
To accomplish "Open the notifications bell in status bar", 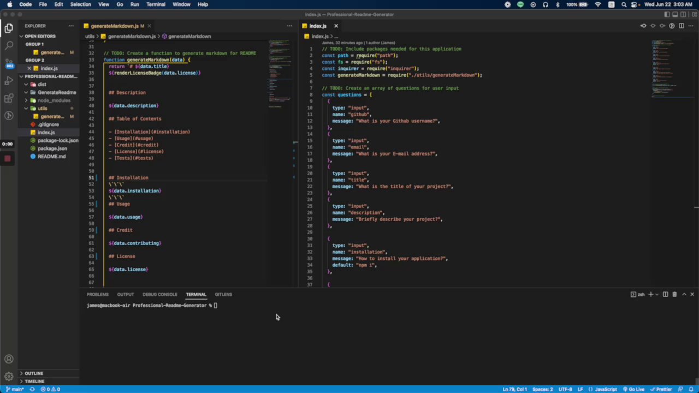I will 691,389.
